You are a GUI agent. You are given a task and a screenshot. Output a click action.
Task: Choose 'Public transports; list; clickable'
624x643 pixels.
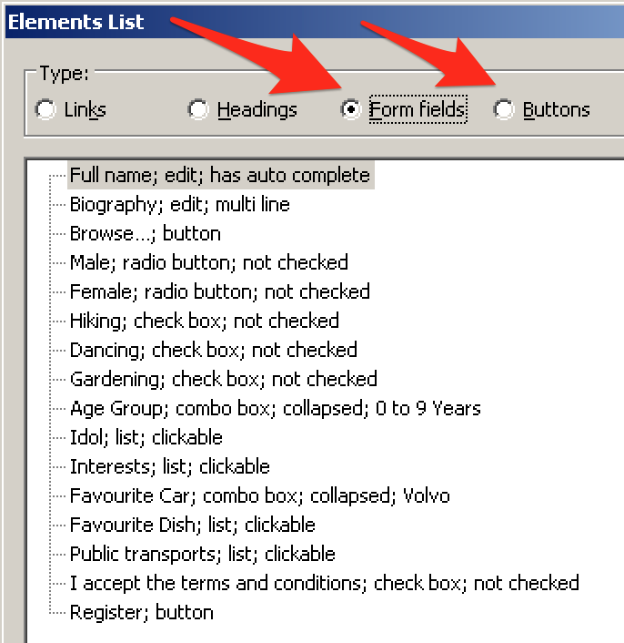(x=202, y=555)
